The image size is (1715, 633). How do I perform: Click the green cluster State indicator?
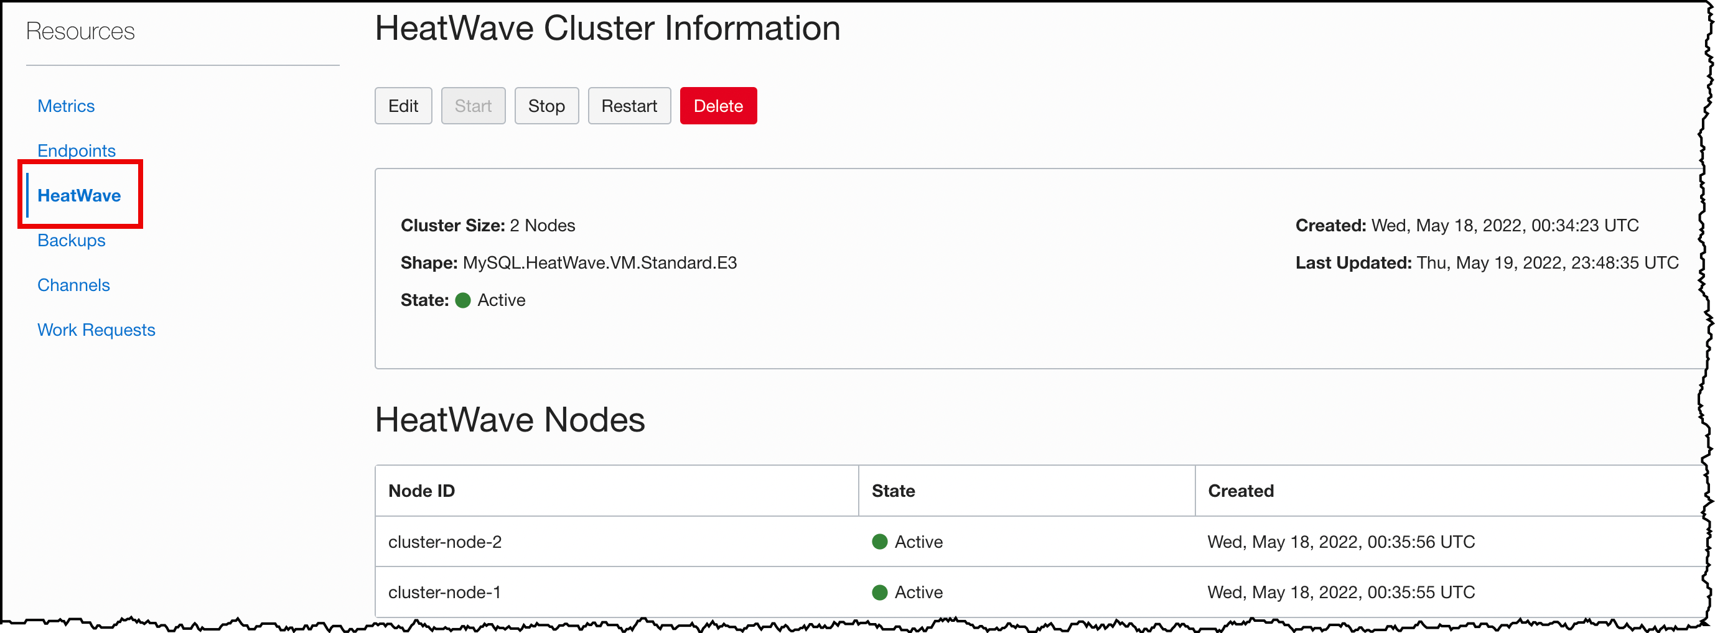(x=463, y=300)
